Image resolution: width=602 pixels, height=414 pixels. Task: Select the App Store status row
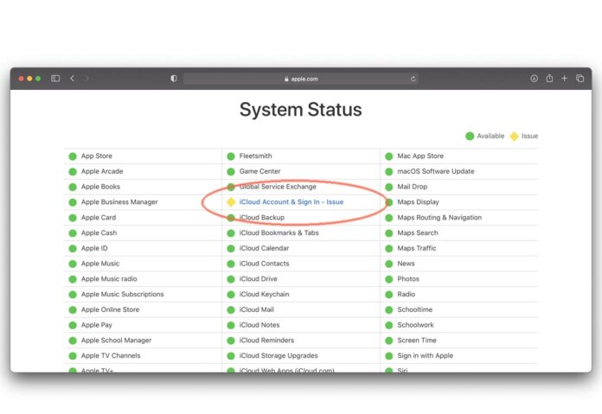[x=143, y=156]
